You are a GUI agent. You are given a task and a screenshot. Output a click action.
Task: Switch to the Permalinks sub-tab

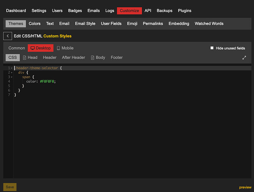153,24
